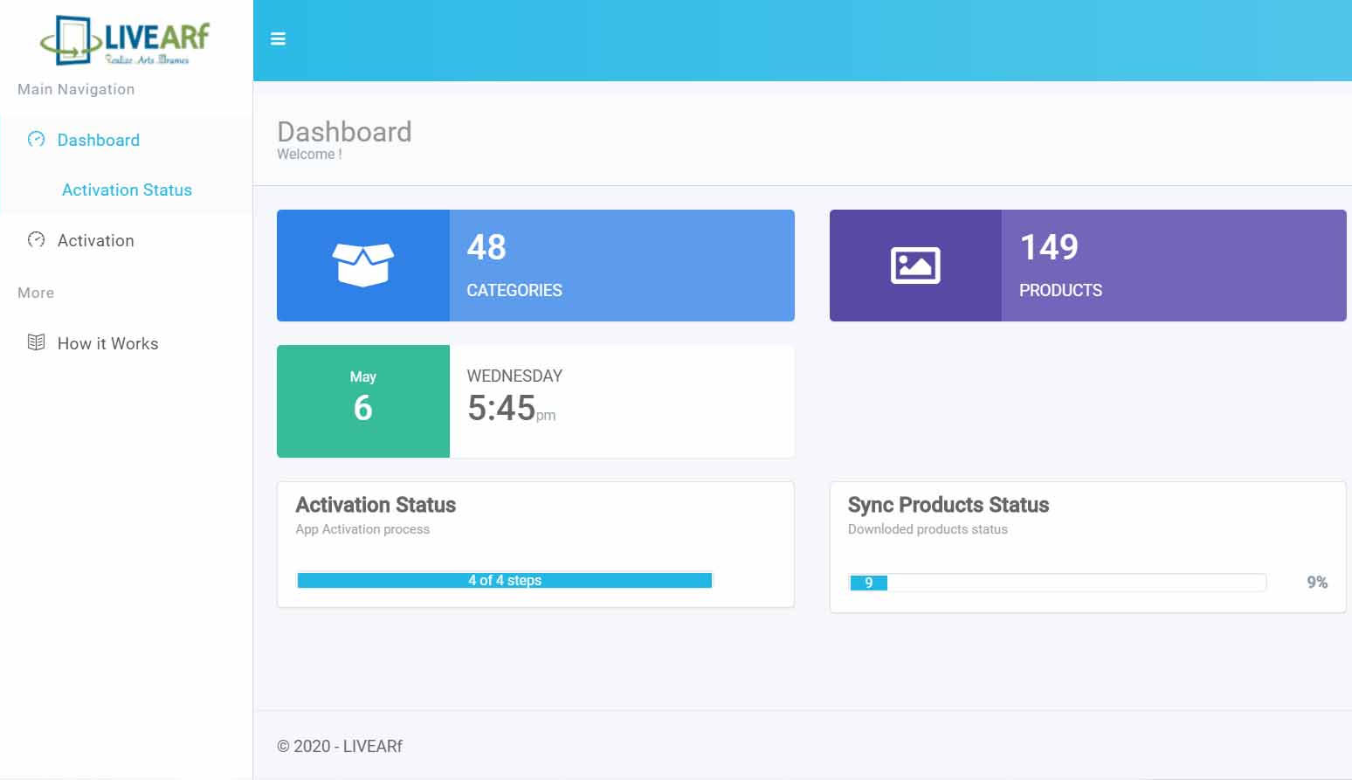Click the LIVEARf logo
The image size is (1352, 780).
[x=126, y=40]
